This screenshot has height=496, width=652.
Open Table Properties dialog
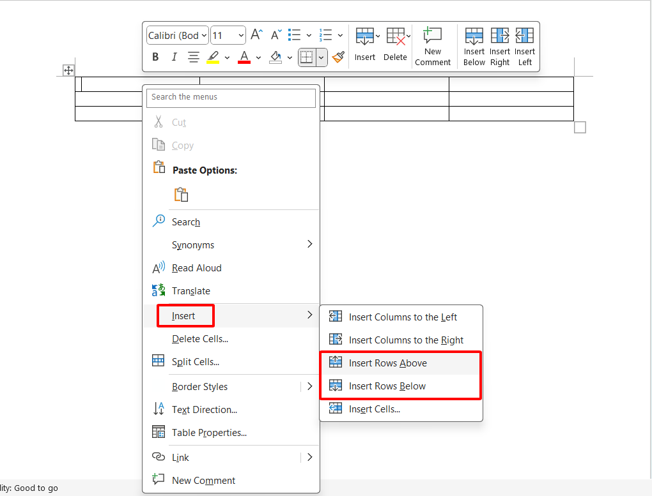209,433
